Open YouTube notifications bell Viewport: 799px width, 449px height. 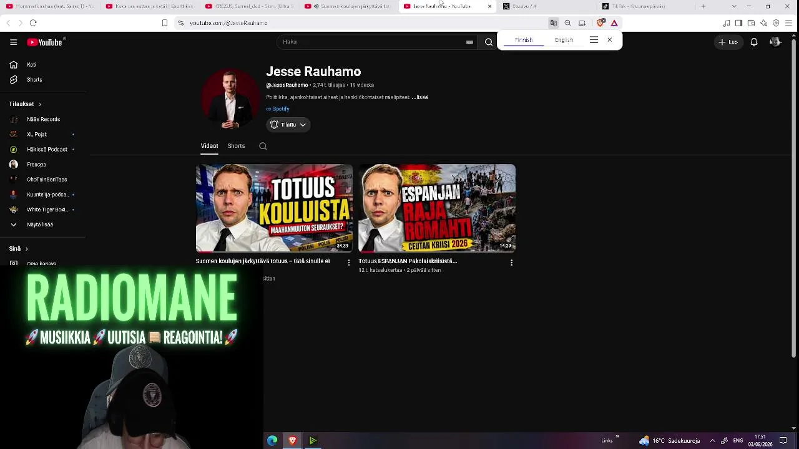click(x=754, y=42)
